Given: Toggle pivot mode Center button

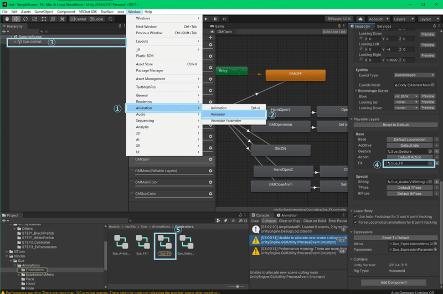Looking at the screenshot, I should coord(78,19).
